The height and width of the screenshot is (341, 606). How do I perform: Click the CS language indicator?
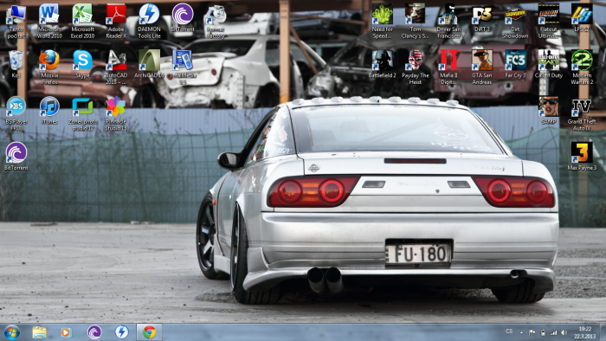pos(509,331)
